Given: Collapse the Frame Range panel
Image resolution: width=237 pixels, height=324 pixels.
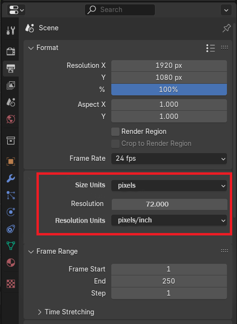Looking at the screenshot, I should (x=31, y=252).
